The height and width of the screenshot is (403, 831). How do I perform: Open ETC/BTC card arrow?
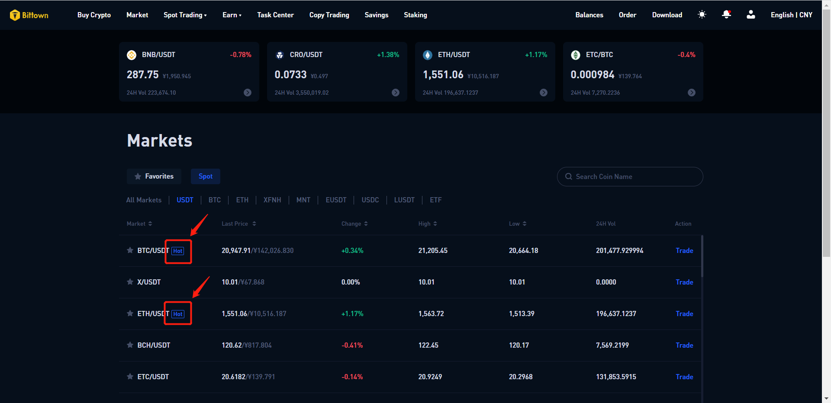(692, 93)
